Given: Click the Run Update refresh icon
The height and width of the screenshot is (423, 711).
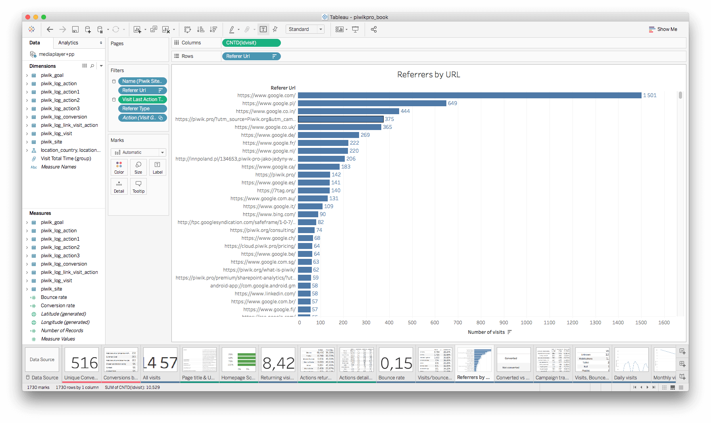Looking at the screenshot, I should 116,29.
